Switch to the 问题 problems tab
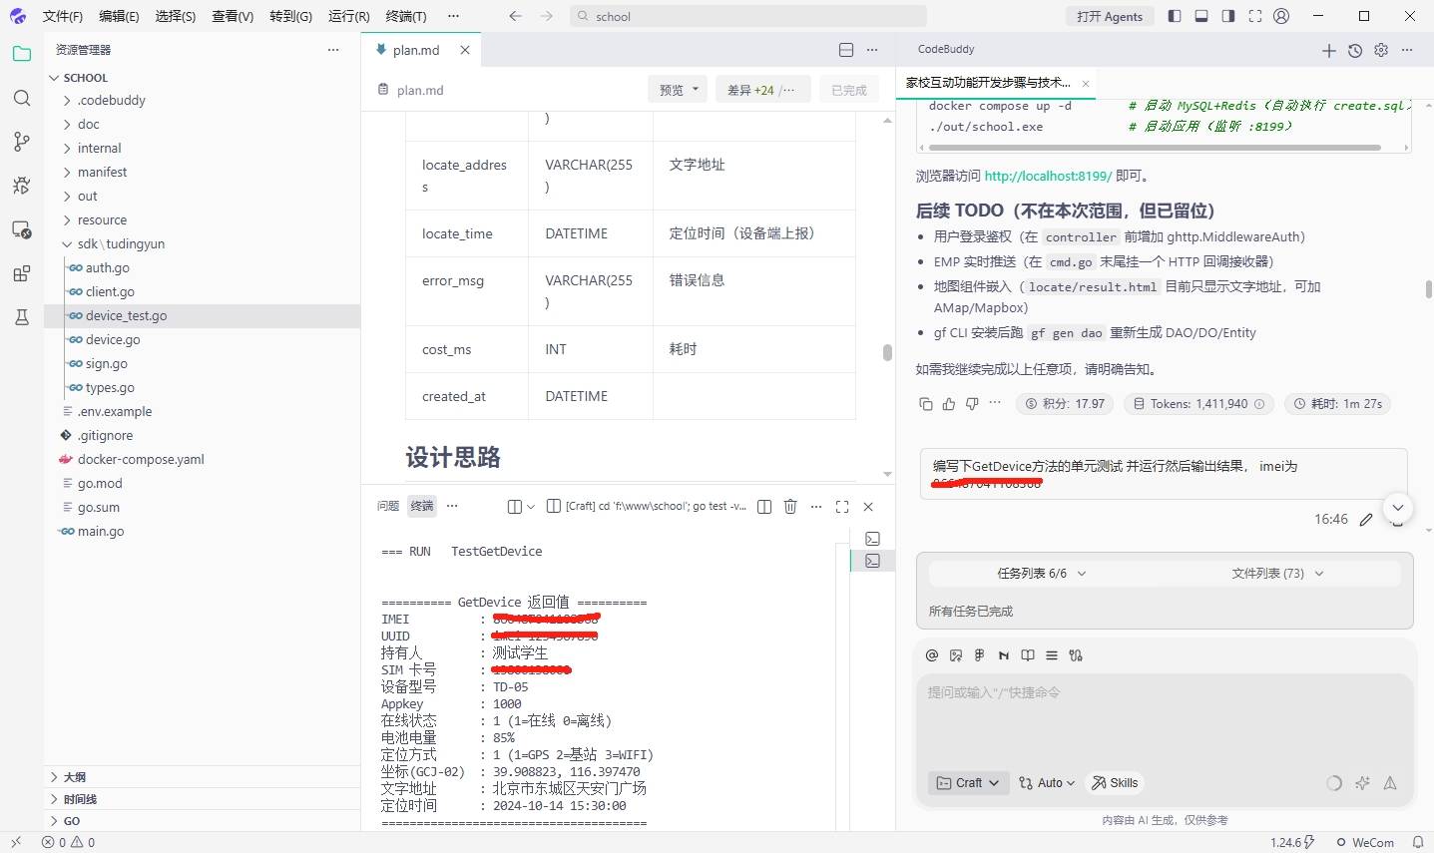The image size is (1434, 853). pos(388,506)
